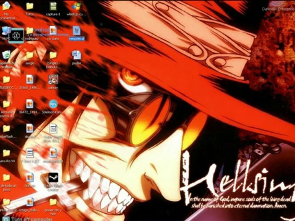Open the Mis documentos desktop icon

point(6,6)
